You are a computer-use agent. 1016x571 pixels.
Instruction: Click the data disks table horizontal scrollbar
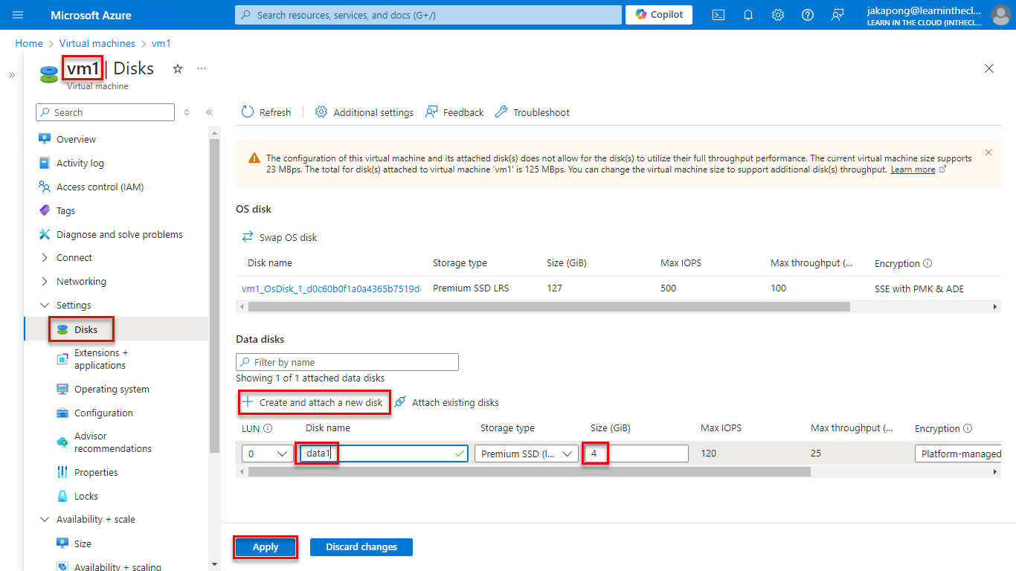[530, 471]
